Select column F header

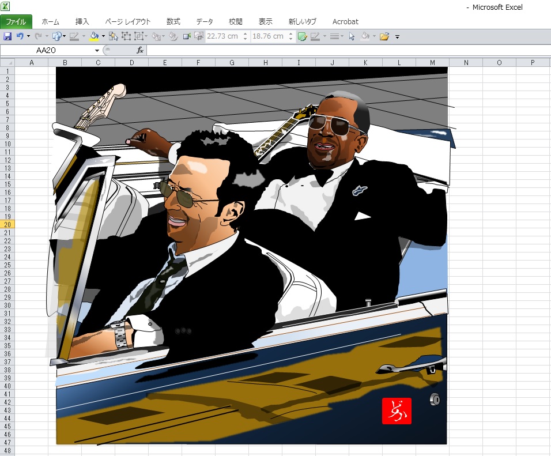coord(198,63)
